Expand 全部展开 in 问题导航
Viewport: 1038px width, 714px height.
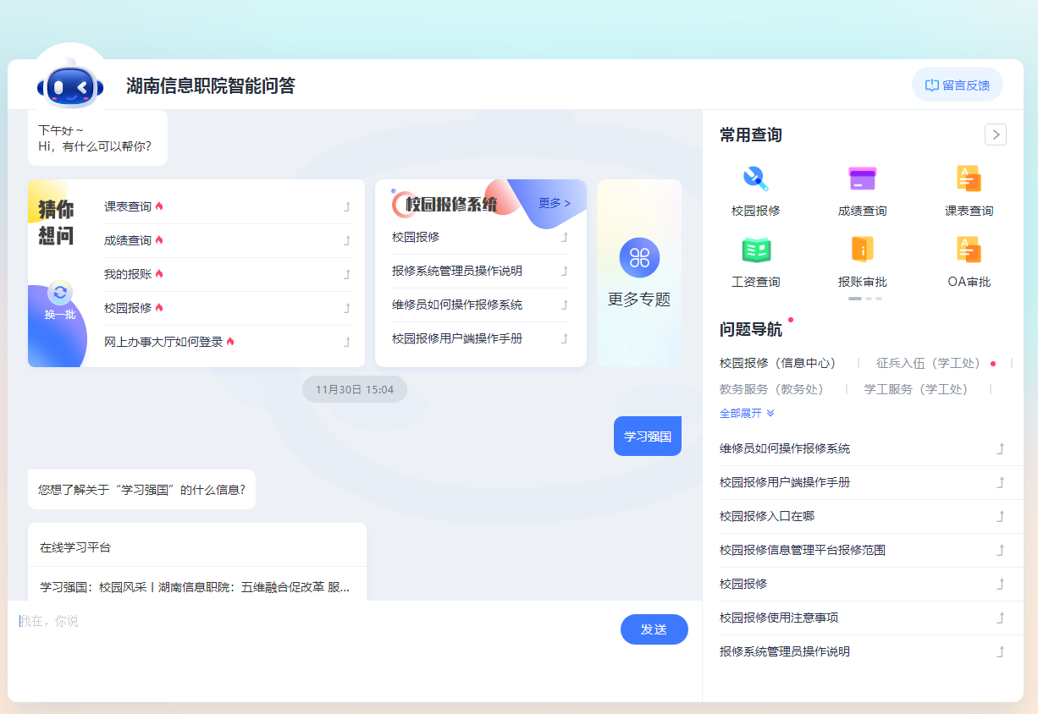tap(747, 414)
